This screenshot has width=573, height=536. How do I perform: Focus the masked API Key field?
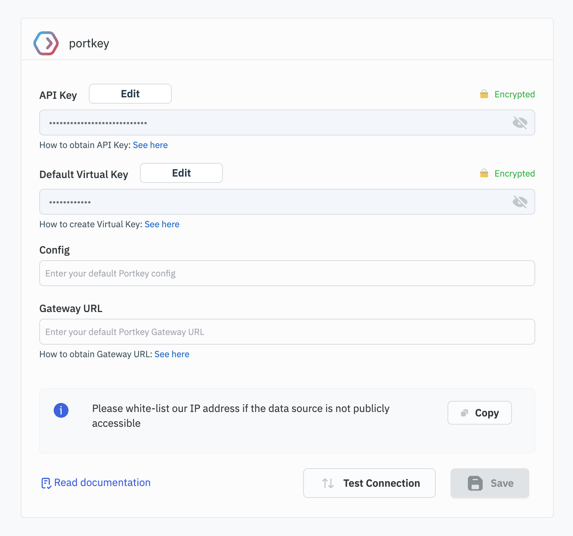tap(287, 123)
